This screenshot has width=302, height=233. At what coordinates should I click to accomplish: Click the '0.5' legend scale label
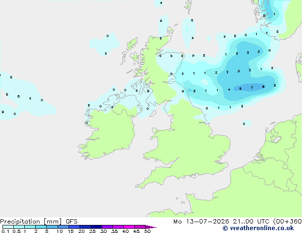tap(17, 231)
